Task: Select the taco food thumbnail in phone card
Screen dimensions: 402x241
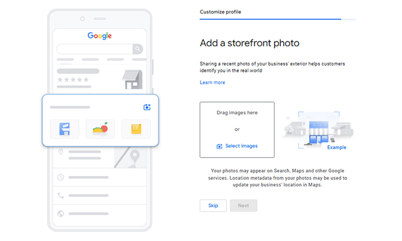Action: [x=100, y=129]
